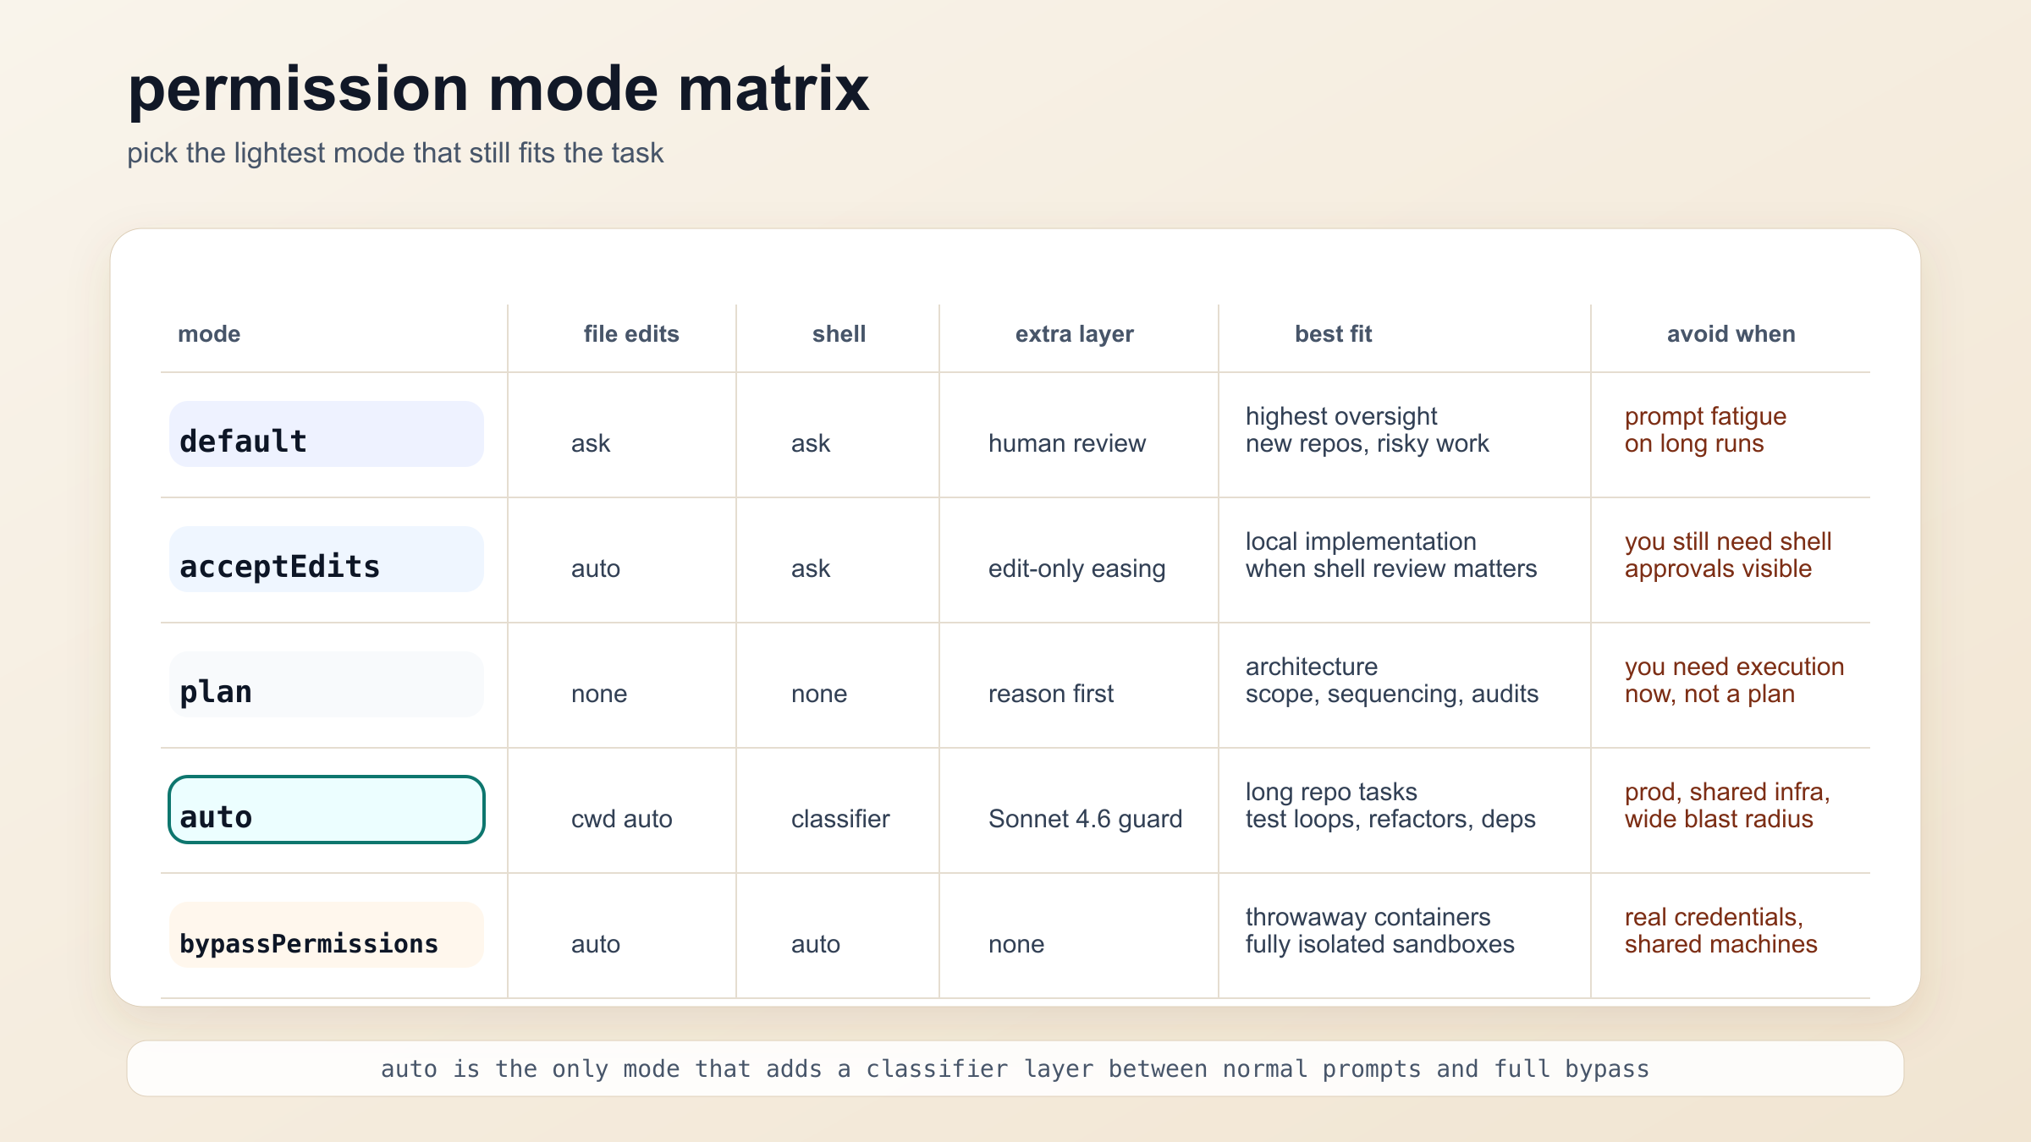Click the default mode badge
Screen dimensions: 2031x1142
(x=327, y=435)
